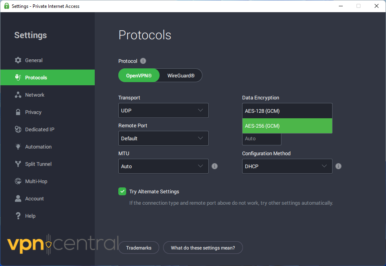Click the Dedicated IP sidebar icon
This screenshot has height=266, width=386.
(x=18, y=129)
